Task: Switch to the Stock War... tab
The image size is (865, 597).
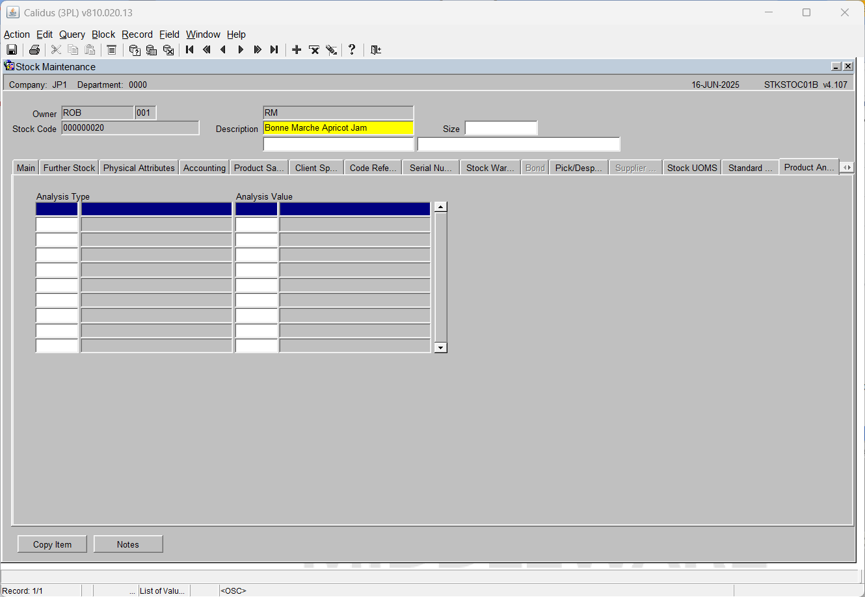Action: point(490,168)
